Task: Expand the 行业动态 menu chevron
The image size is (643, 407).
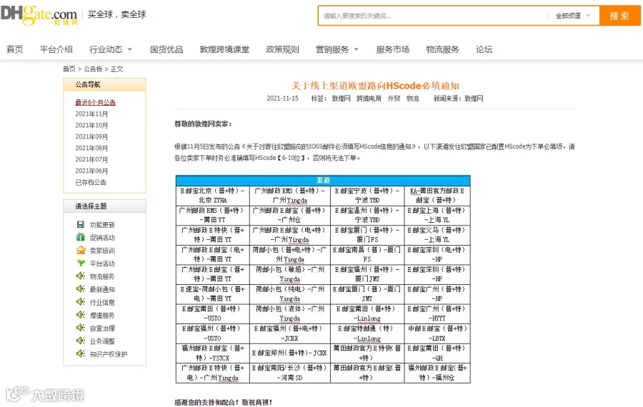Action: click(129, 49)
